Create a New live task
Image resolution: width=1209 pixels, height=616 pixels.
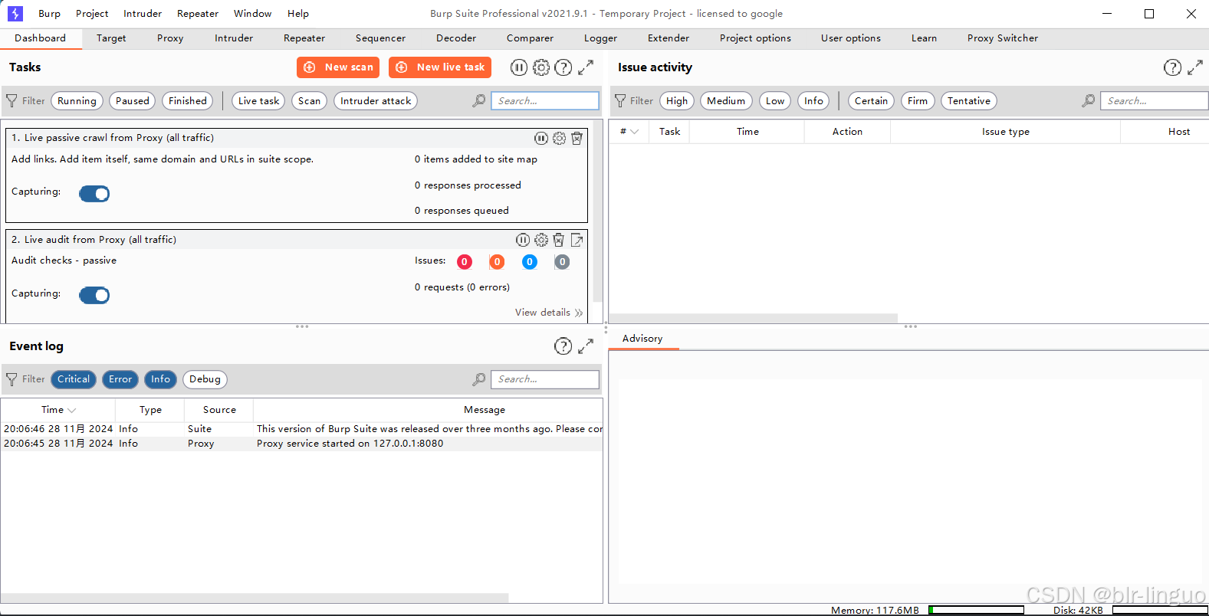pyautogui.click(x=440, y=67)
